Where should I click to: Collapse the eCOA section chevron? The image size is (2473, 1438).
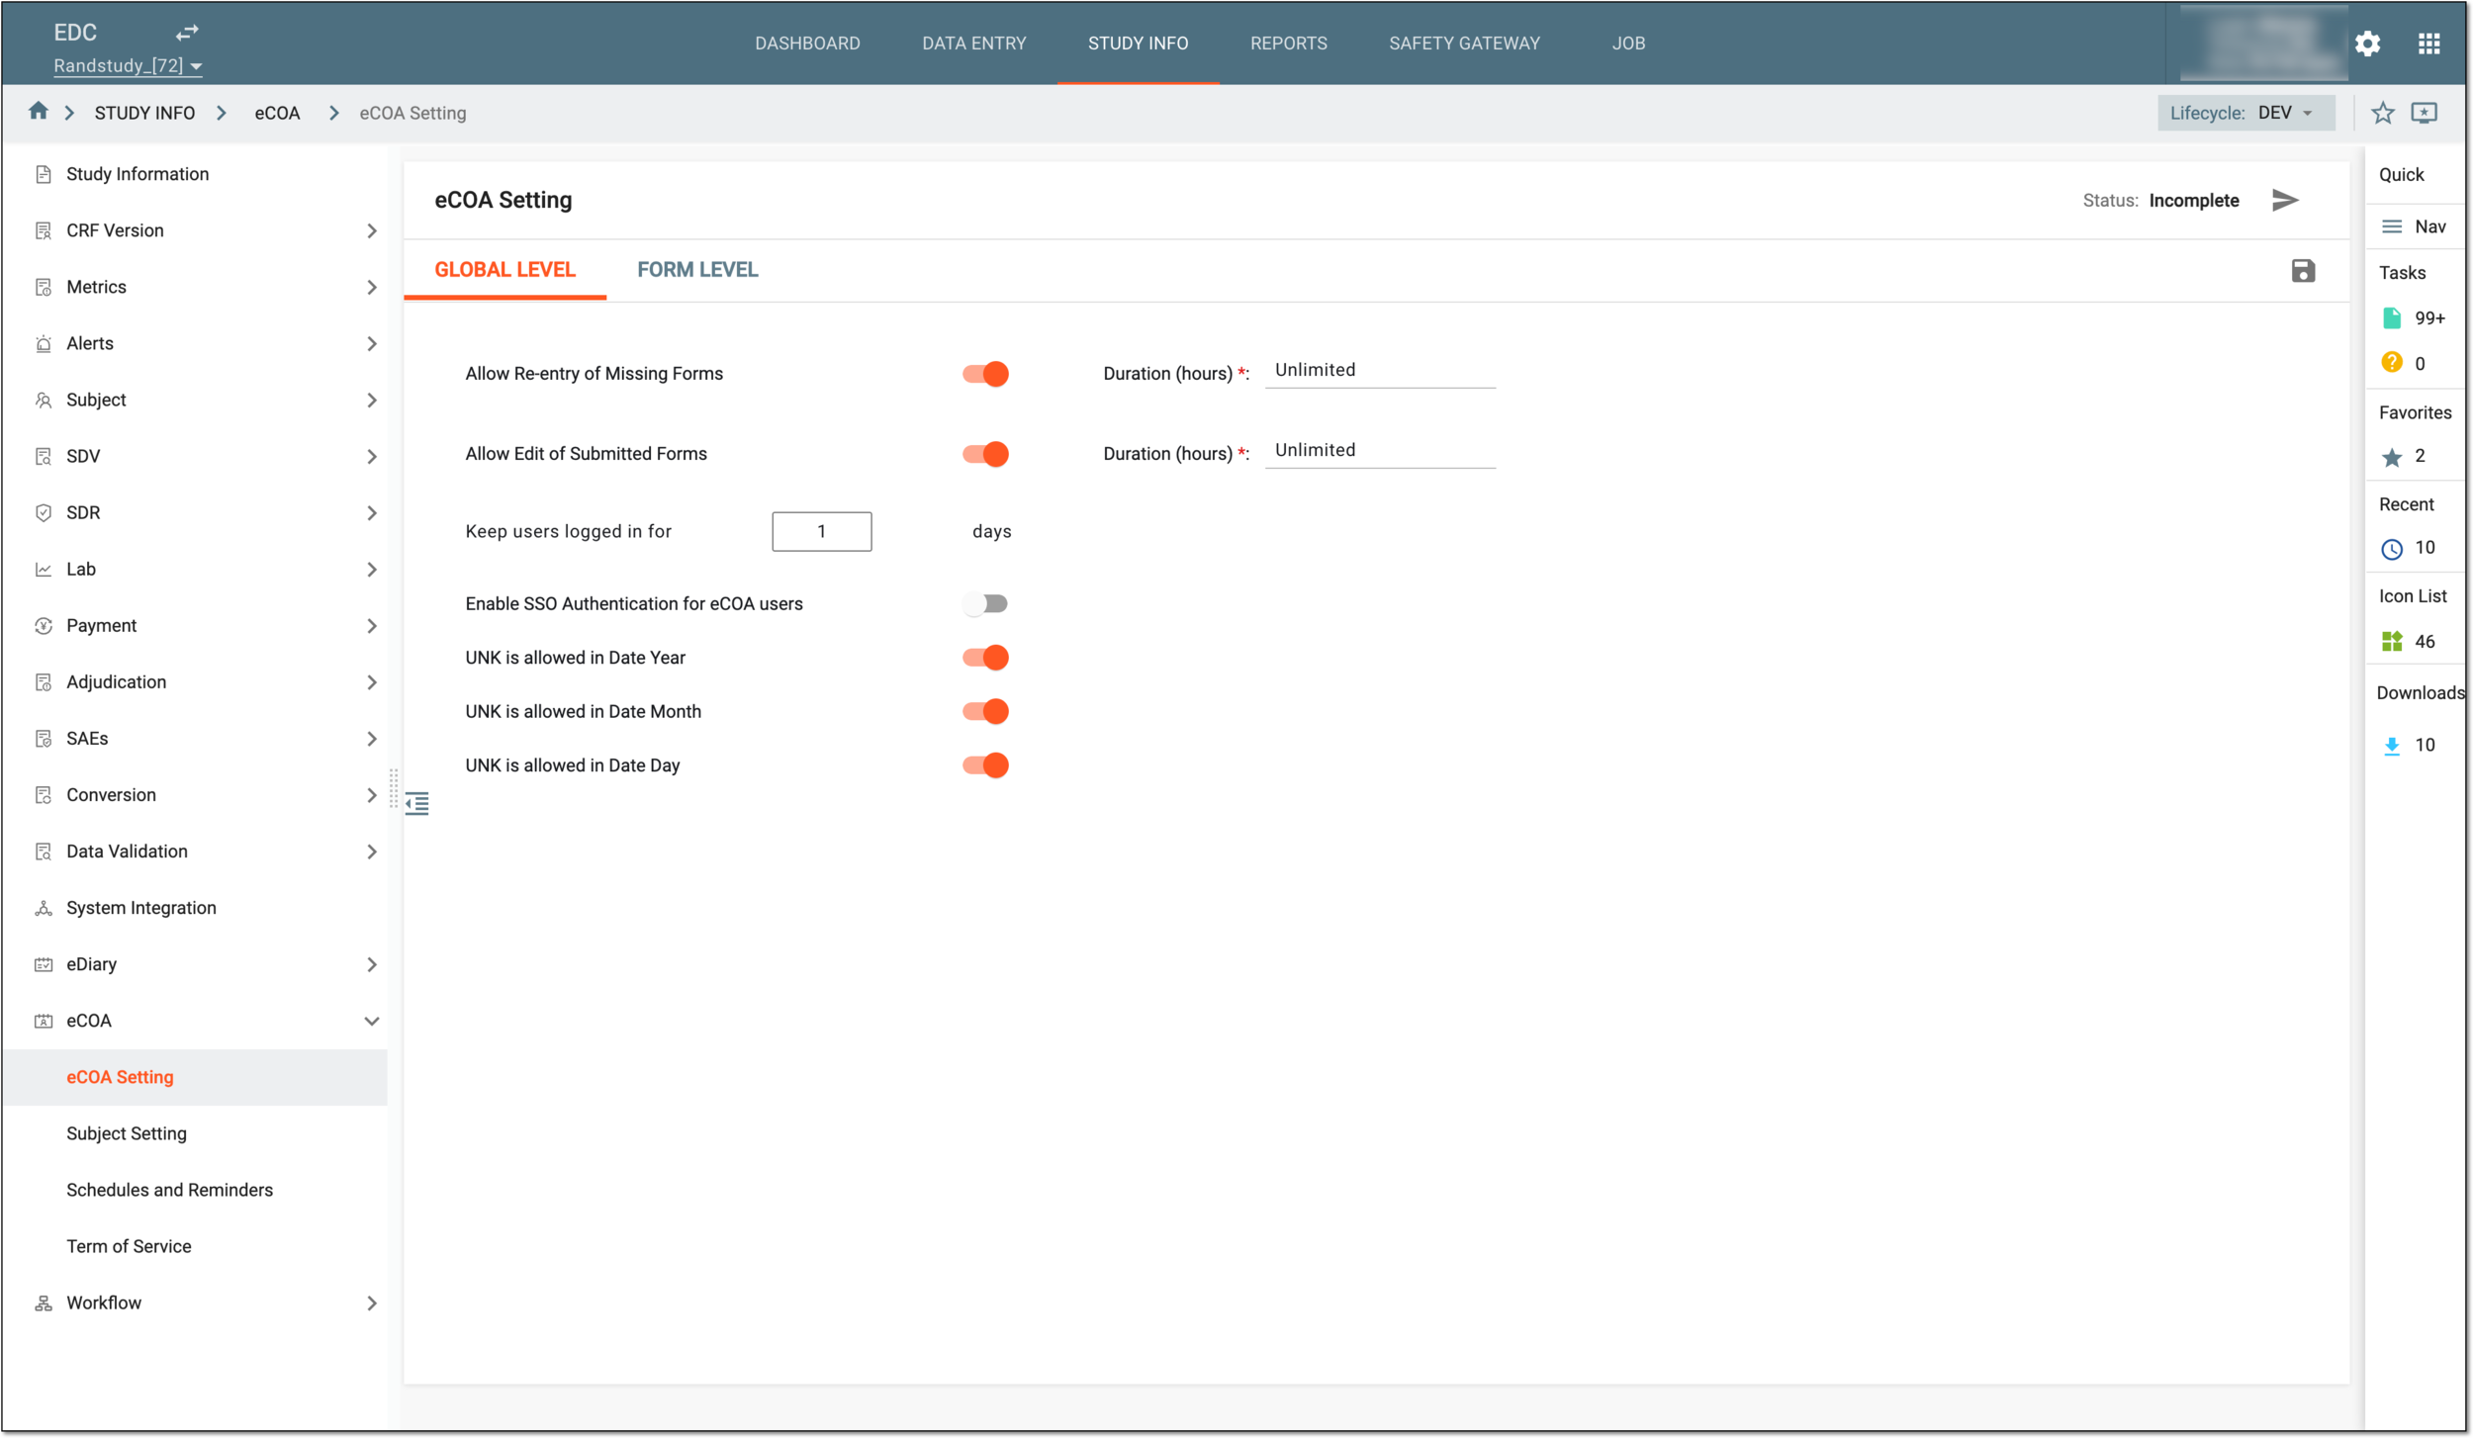coord(372,1021)
